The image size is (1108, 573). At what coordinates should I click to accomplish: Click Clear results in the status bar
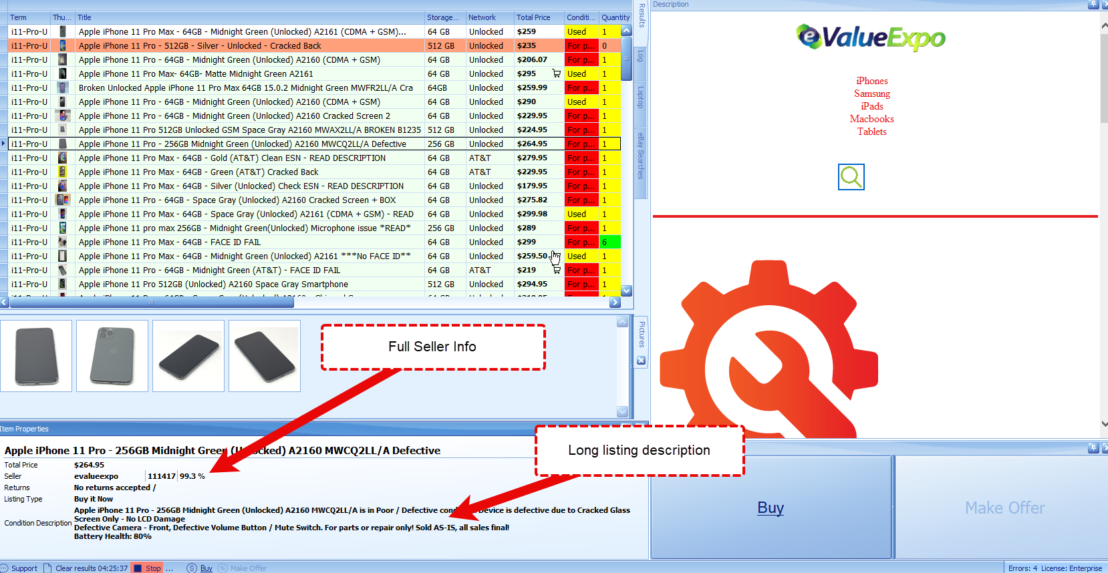(x=92, y=568)
